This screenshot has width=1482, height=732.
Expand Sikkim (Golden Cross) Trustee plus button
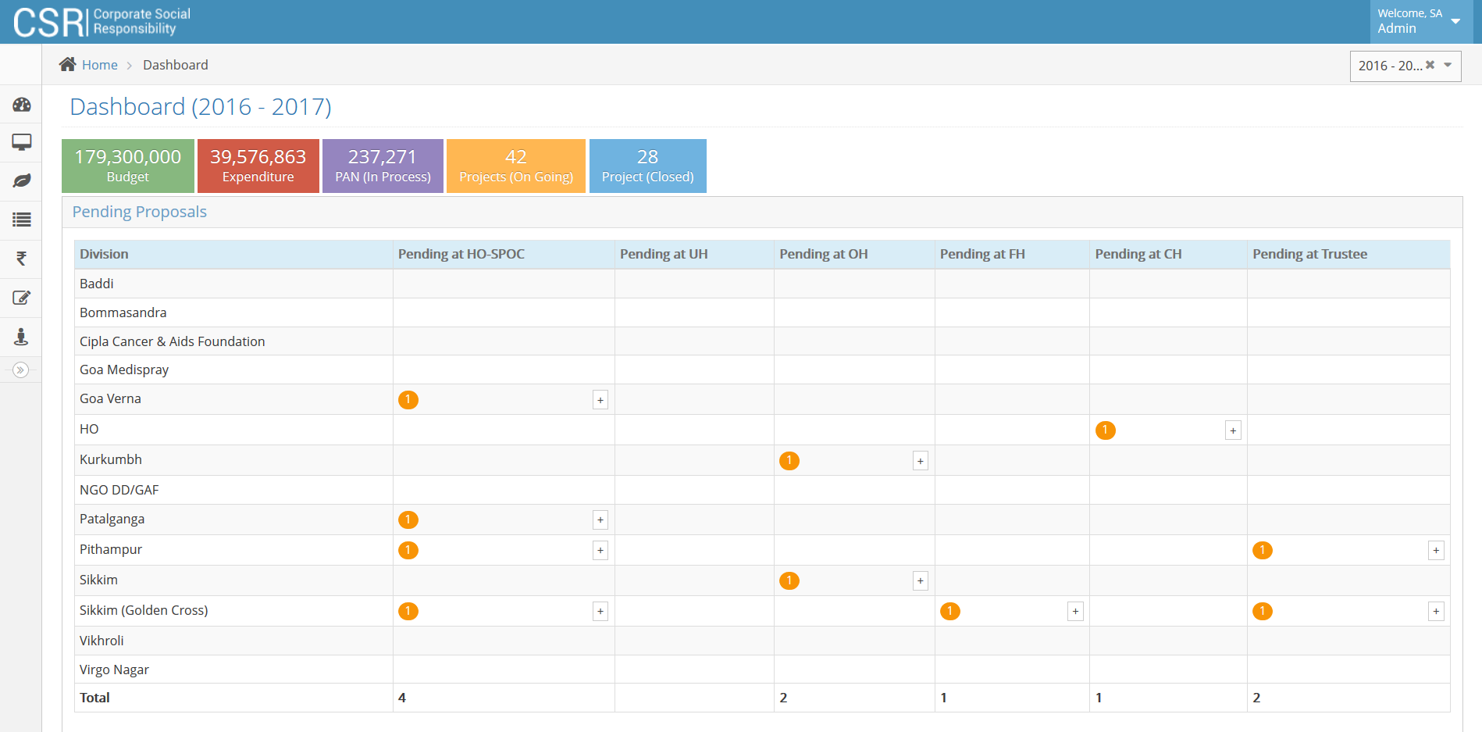click(x=1436, y=611)
